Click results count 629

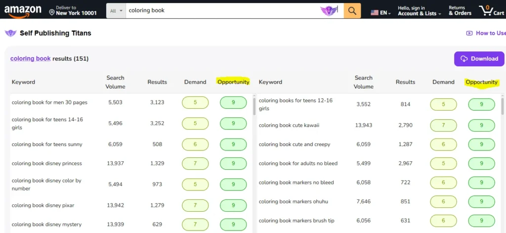click(x=157, y=224)
